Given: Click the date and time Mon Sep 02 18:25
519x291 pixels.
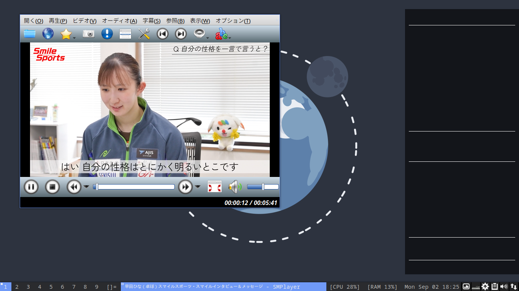Looking at the screenshot, I should [432, 287].
